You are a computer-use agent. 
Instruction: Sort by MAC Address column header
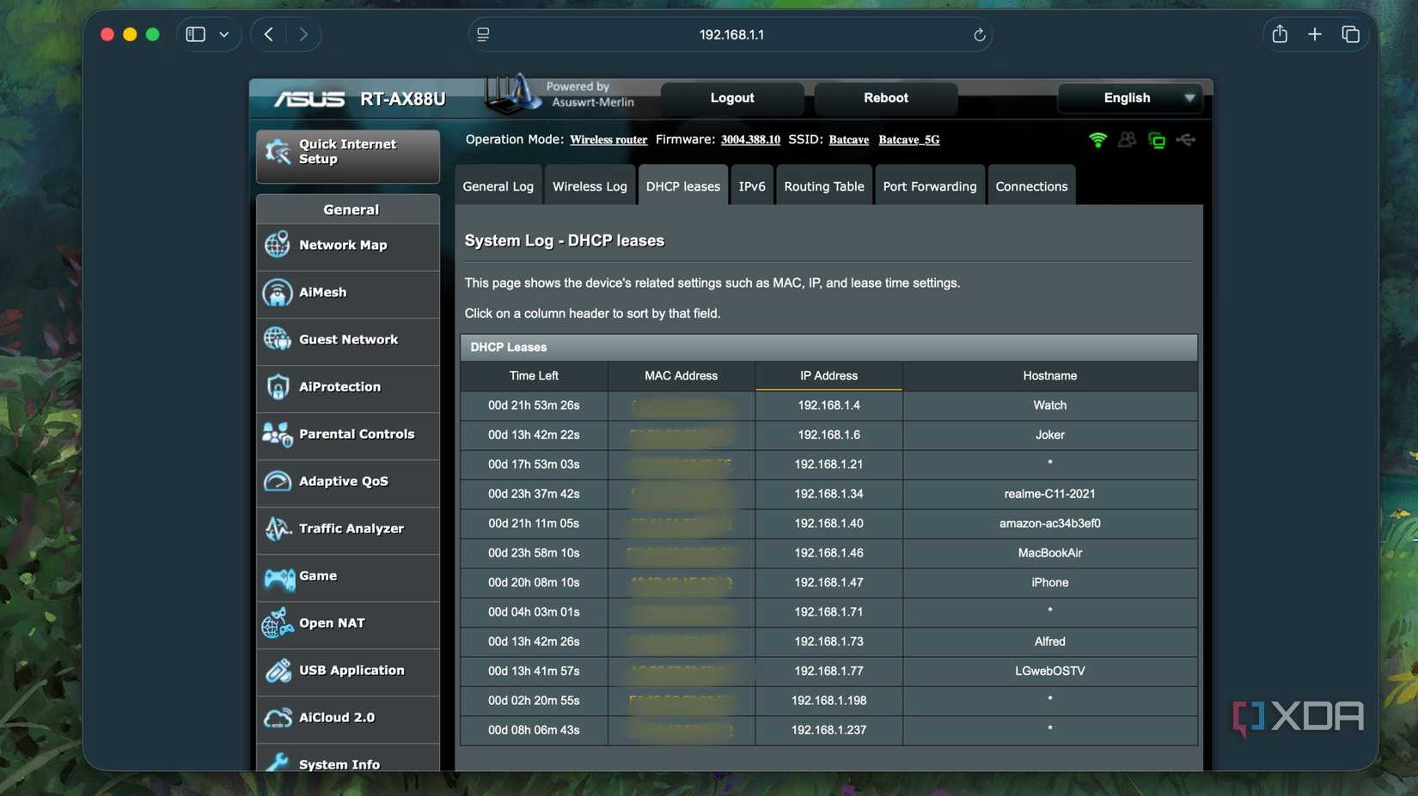click(x=681, y=376)
